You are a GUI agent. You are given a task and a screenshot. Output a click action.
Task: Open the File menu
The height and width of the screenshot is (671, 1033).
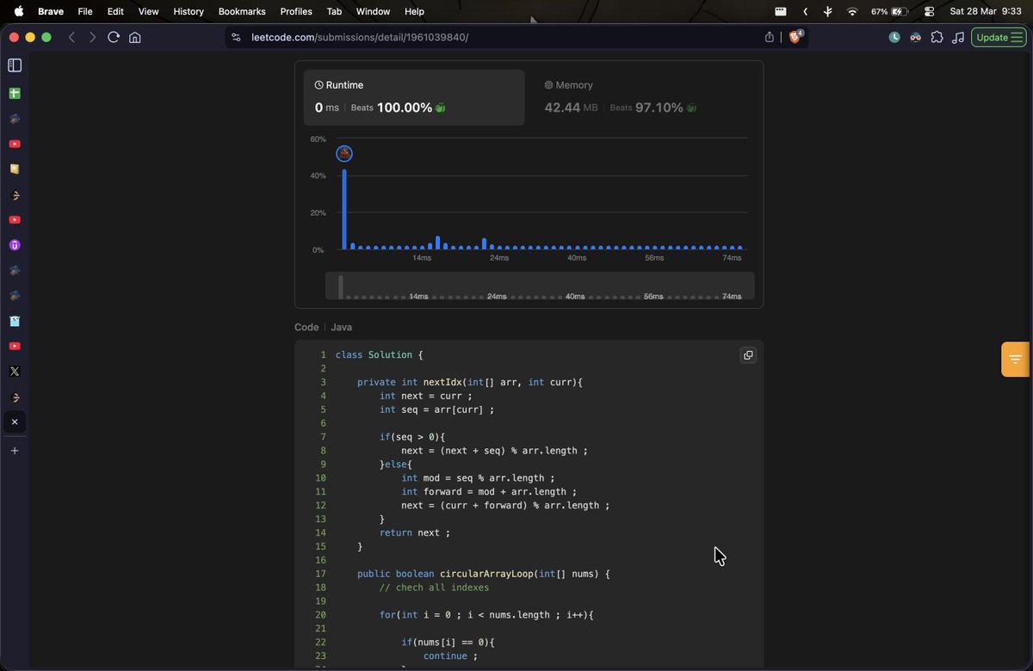[85, 11]
